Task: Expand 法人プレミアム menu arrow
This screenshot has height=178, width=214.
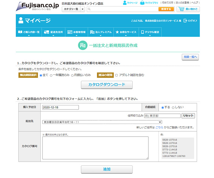Action: pyautogui.click(x=101, y=36)
